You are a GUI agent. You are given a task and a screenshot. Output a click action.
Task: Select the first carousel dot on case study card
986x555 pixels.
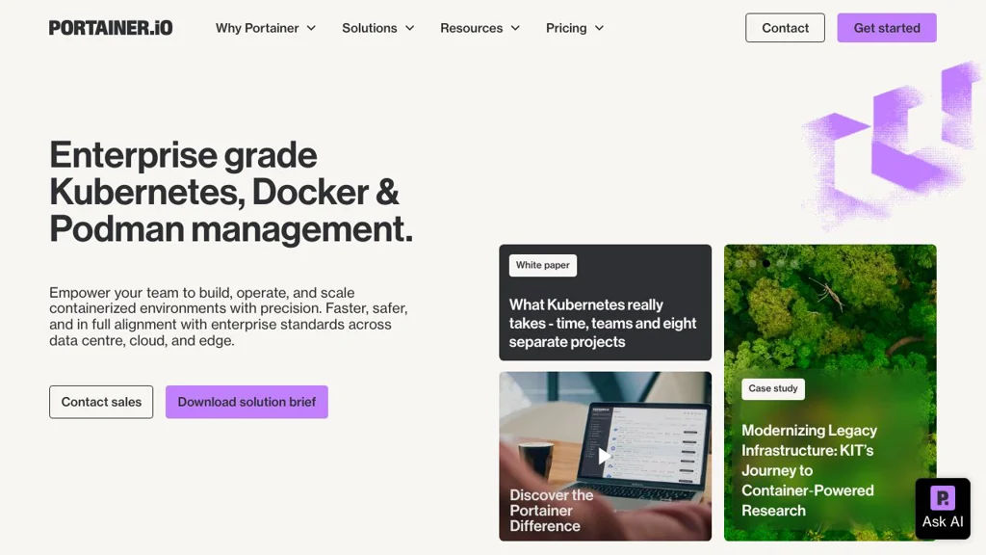tap(739, 263)
